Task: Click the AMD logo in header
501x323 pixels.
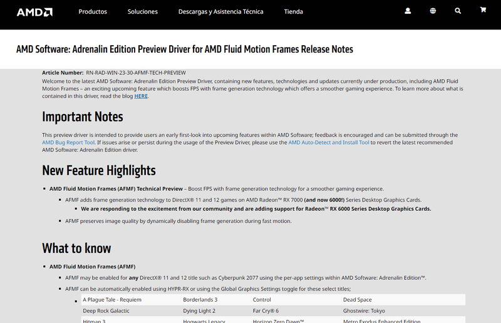Action: [x=34, y=12]
